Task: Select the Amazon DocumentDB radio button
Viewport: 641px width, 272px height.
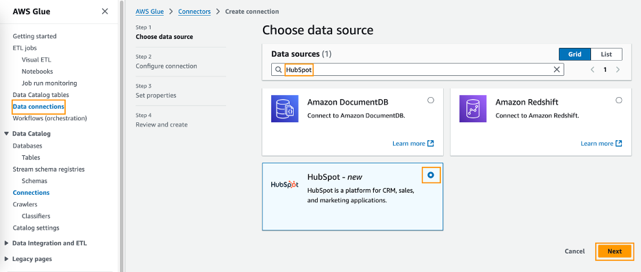Action: [431, 100]
